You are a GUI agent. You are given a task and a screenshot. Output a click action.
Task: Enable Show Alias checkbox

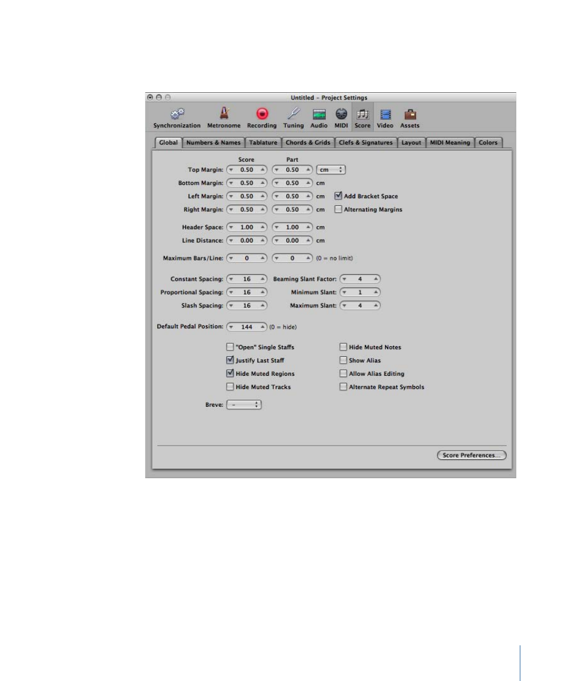[343, 360]
